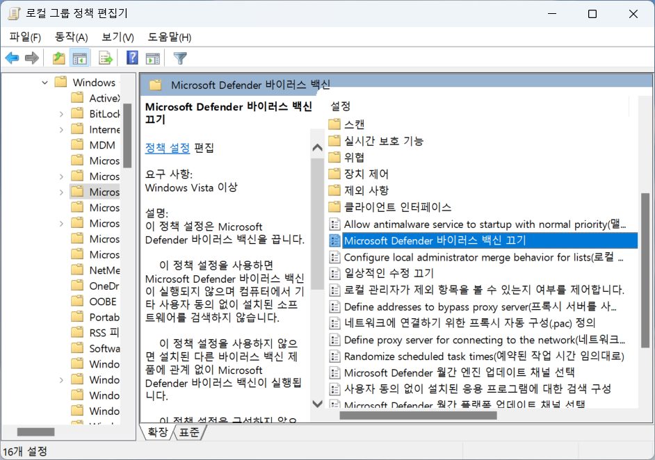Expand the Micros node three rows above NetMe
The height and width of the screenshot is (460, 655).
click(61, 224)
